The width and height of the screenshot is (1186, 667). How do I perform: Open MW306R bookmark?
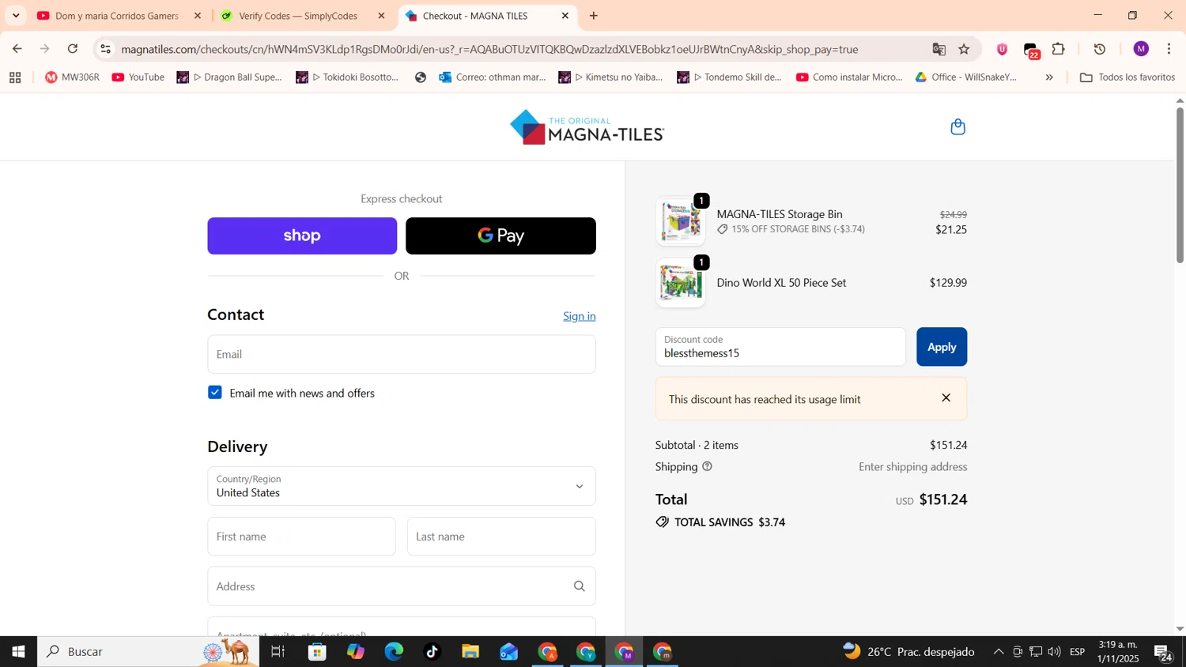(72, 77)
